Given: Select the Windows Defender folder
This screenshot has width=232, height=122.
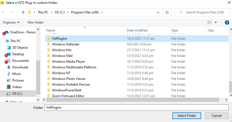Looking at the screenshot, I should click(66, 44).
